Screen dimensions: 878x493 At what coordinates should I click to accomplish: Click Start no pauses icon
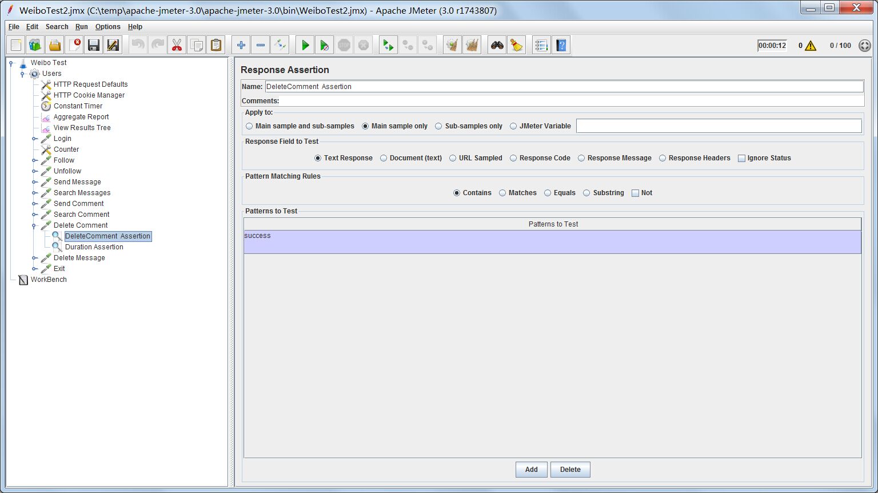[325, 45]
